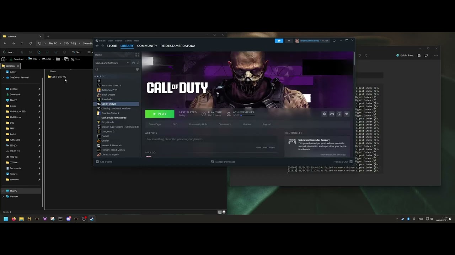Open Call of Duty manage settings gear
The height and width of the screenshot is (255, 455).
coord(324,114)
